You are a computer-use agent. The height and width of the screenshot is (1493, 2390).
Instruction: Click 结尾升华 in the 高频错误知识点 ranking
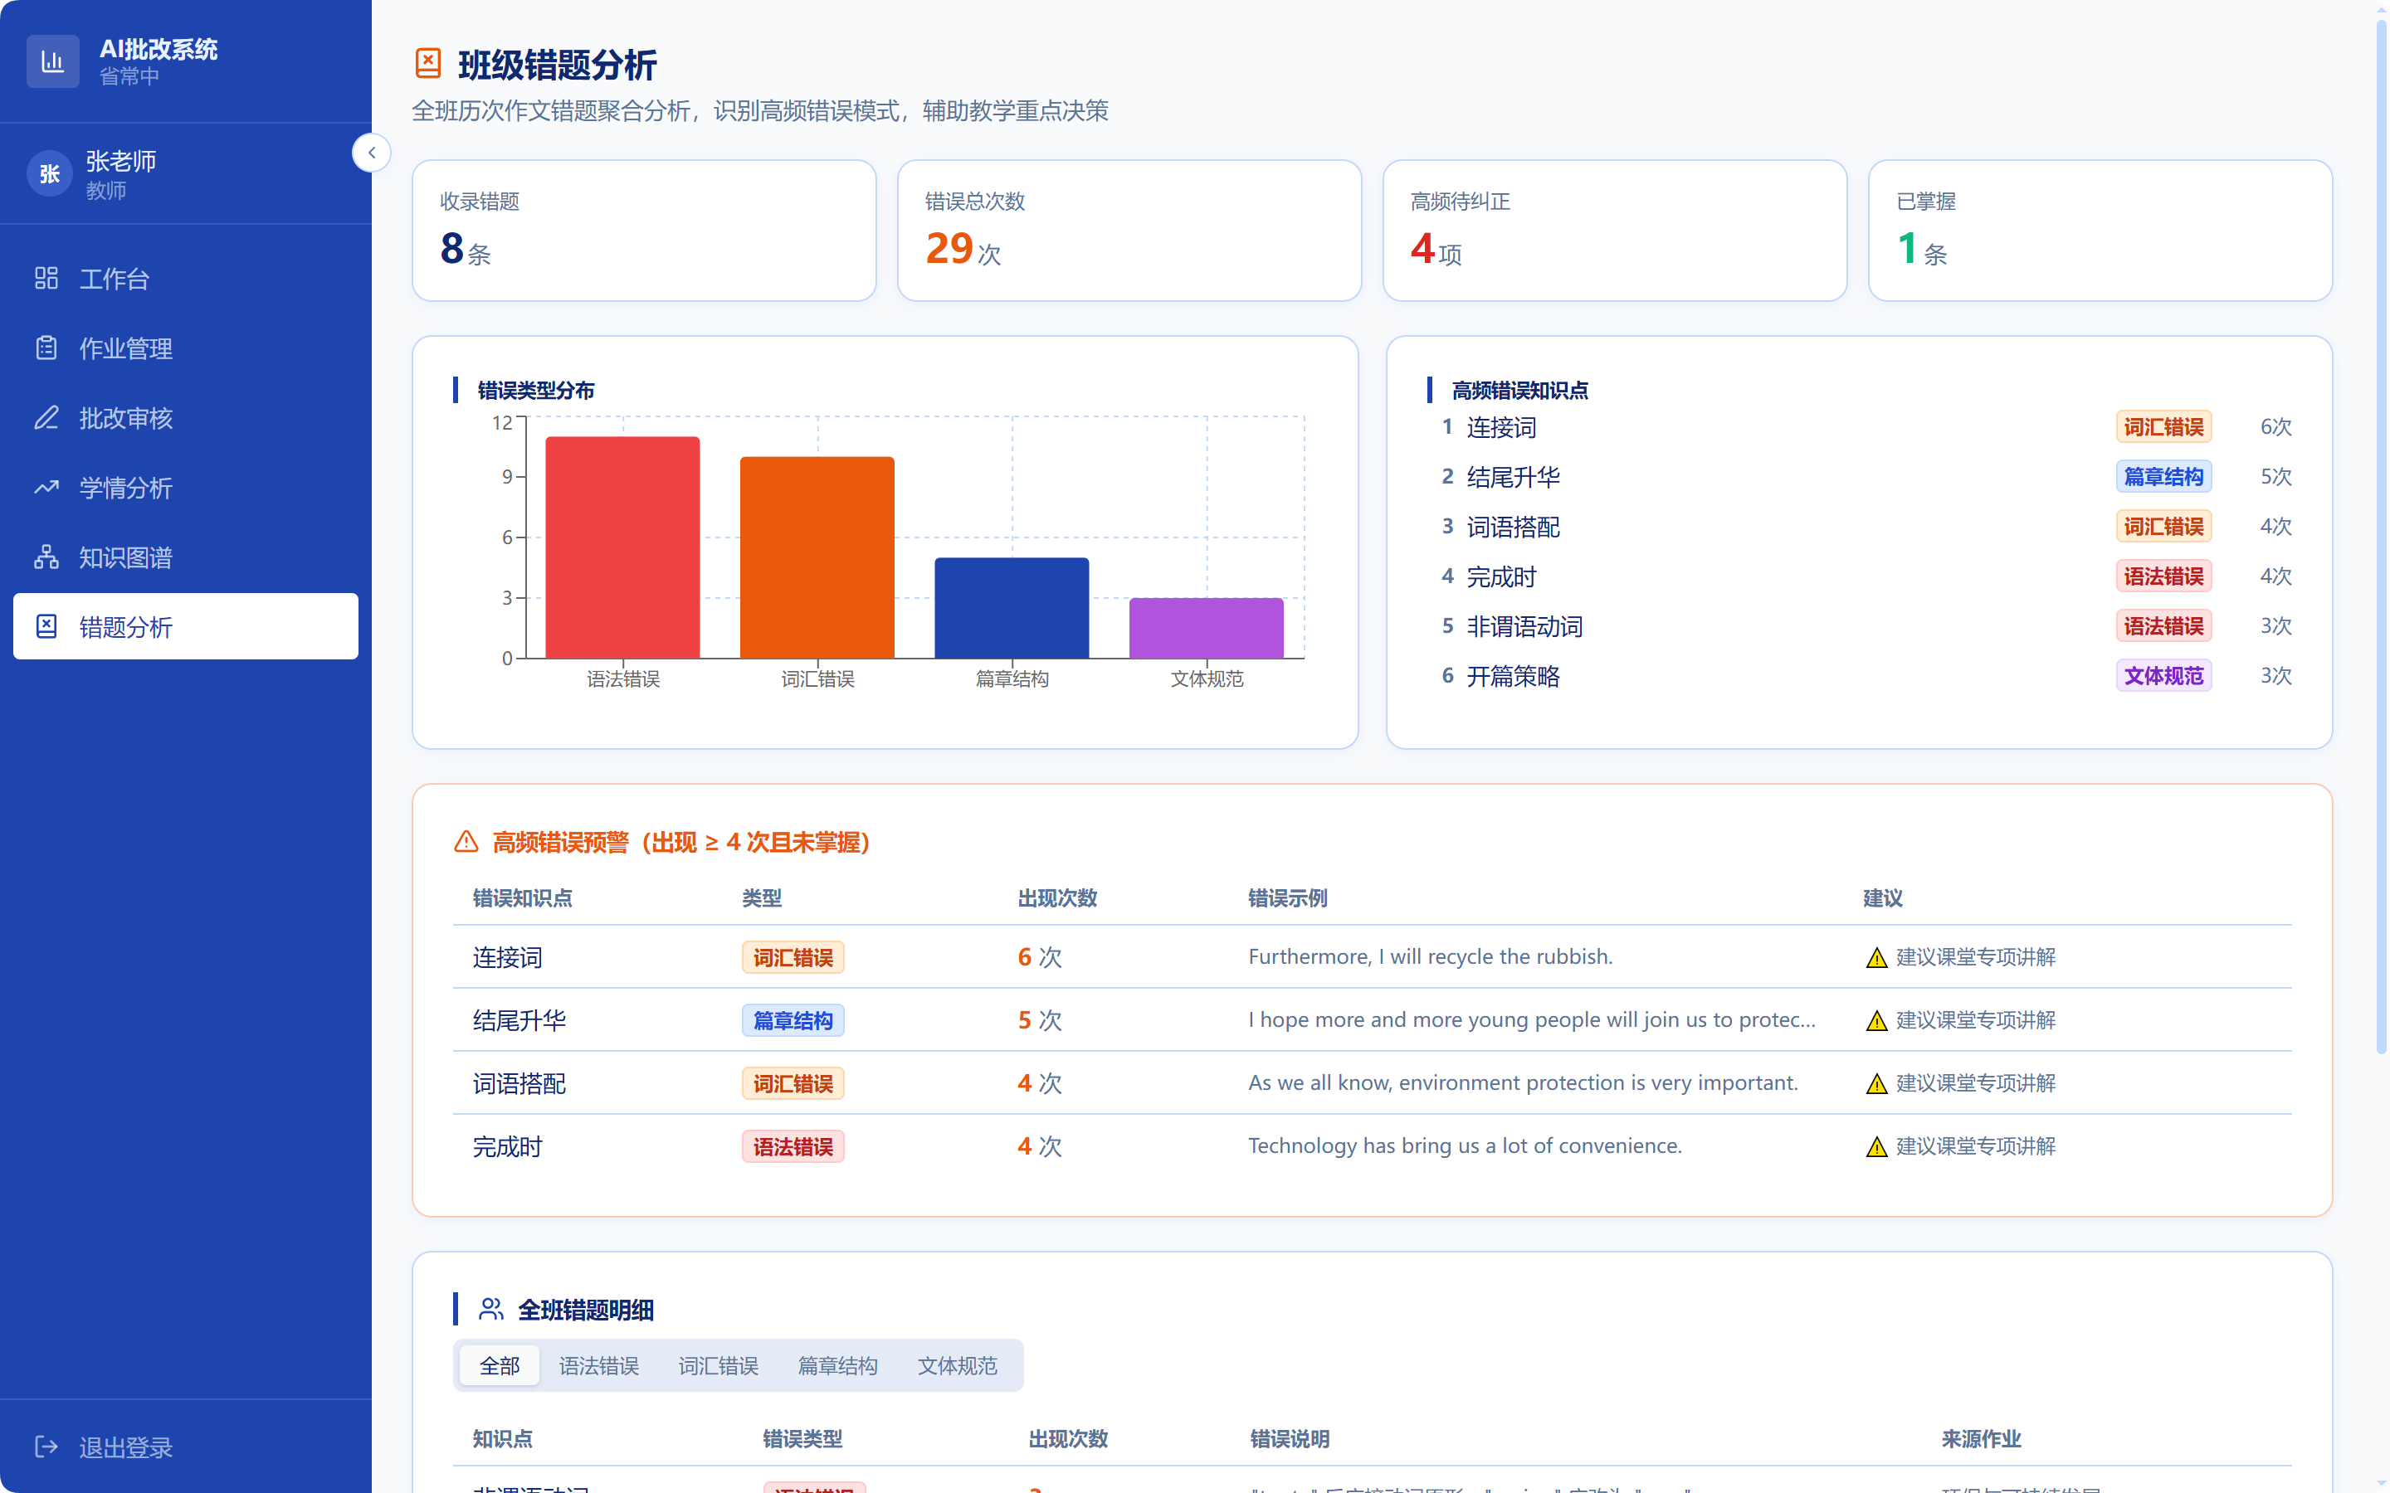1513,477
